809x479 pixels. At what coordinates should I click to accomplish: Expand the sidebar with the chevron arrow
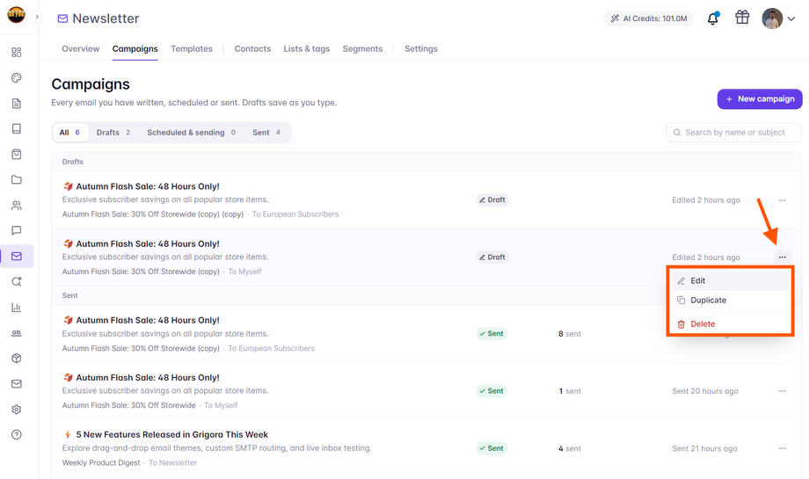(37, 17)
